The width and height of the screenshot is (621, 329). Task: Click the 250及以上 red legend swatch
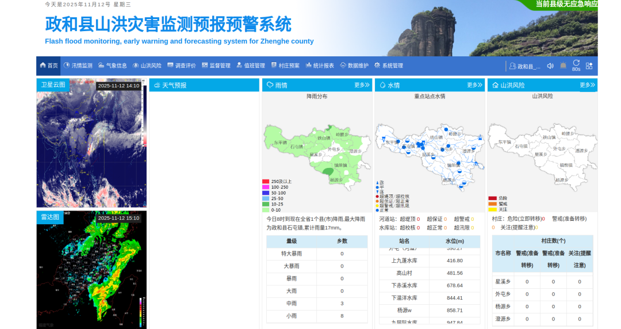coord(266,181)
